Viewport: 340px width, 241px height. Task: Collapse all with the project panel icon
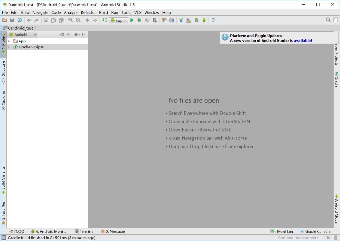[68, 35]
